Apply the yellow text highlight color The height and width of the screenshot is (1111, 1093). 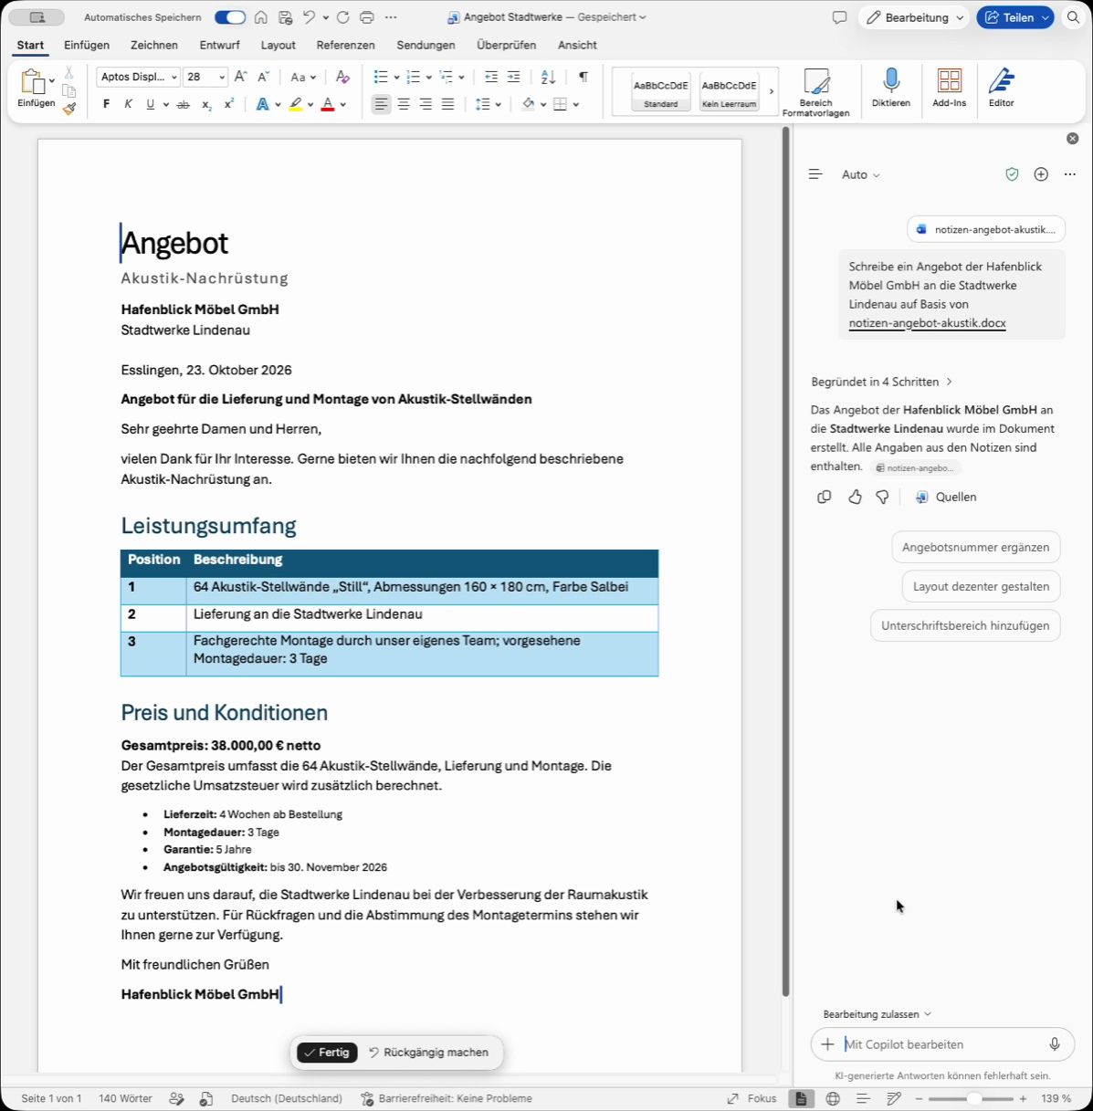295,104
